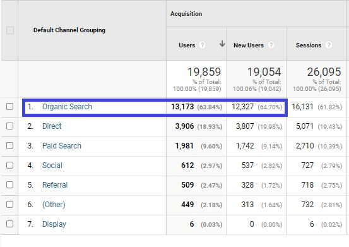Sort by the New Users column header

click(x=249, y=45)
